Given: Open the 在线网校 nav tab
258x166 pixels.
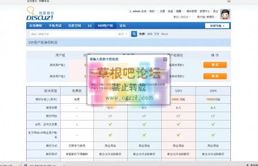Looking at the screenshot, I should [x=36, y=26].
